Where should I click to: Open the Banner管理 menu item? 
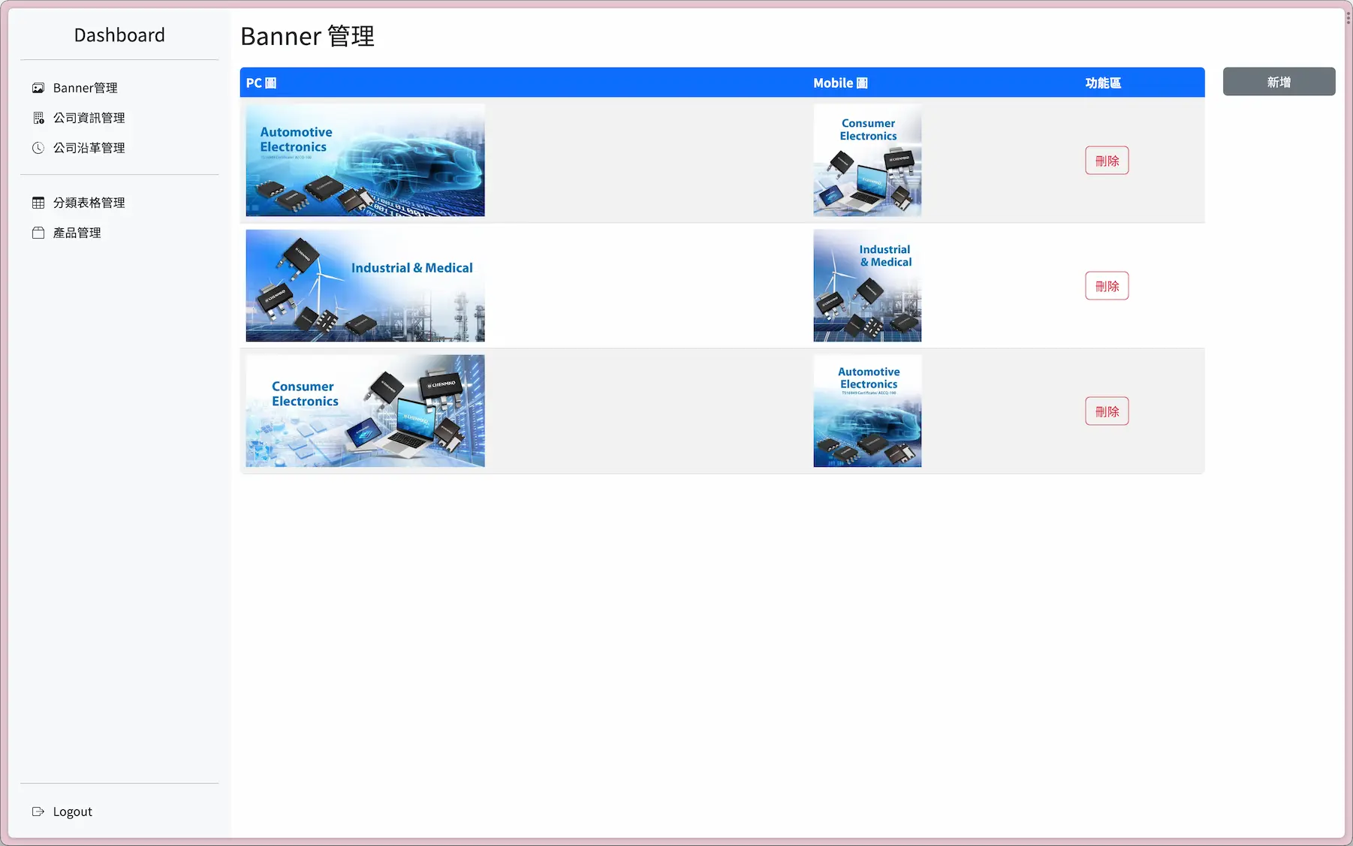tap(85, 88)
